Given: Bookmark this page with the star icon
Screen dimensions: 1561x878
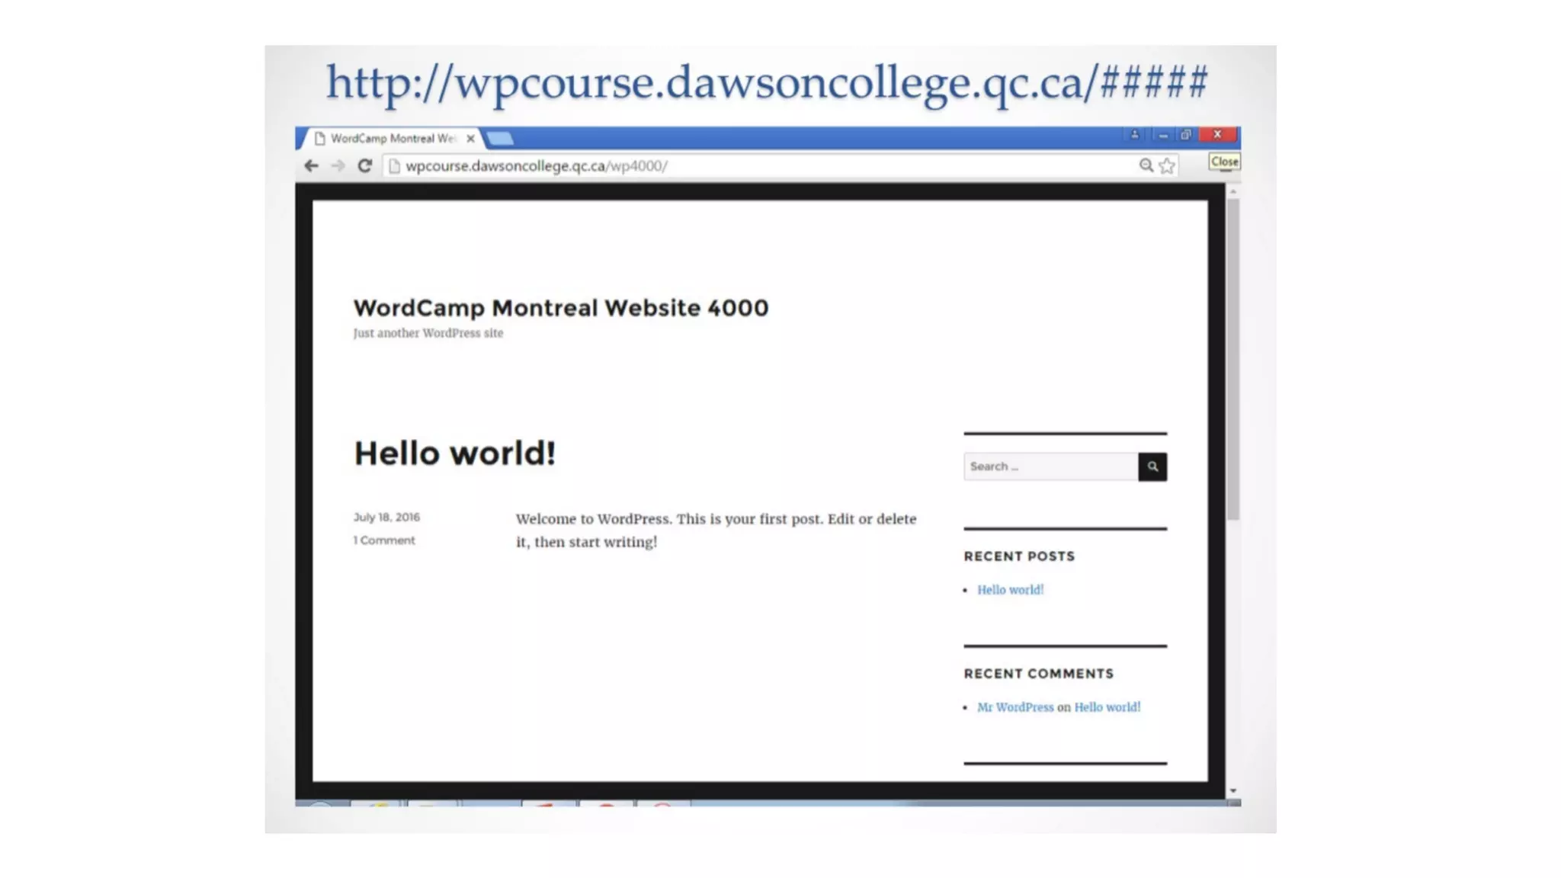Looking at the screenshot, I should [x=1167, y=165].
